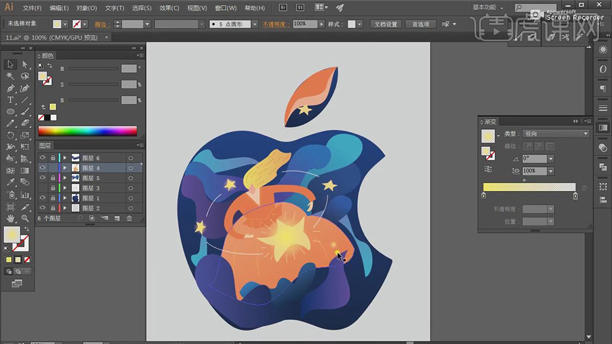Select the Selection (black arrow) tool
612x344 pixels.
10,64
